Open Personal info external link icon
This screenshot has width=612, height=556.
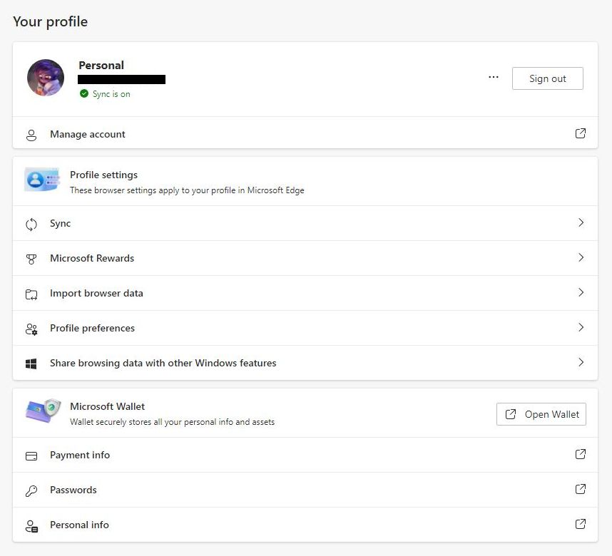[581, 524]
